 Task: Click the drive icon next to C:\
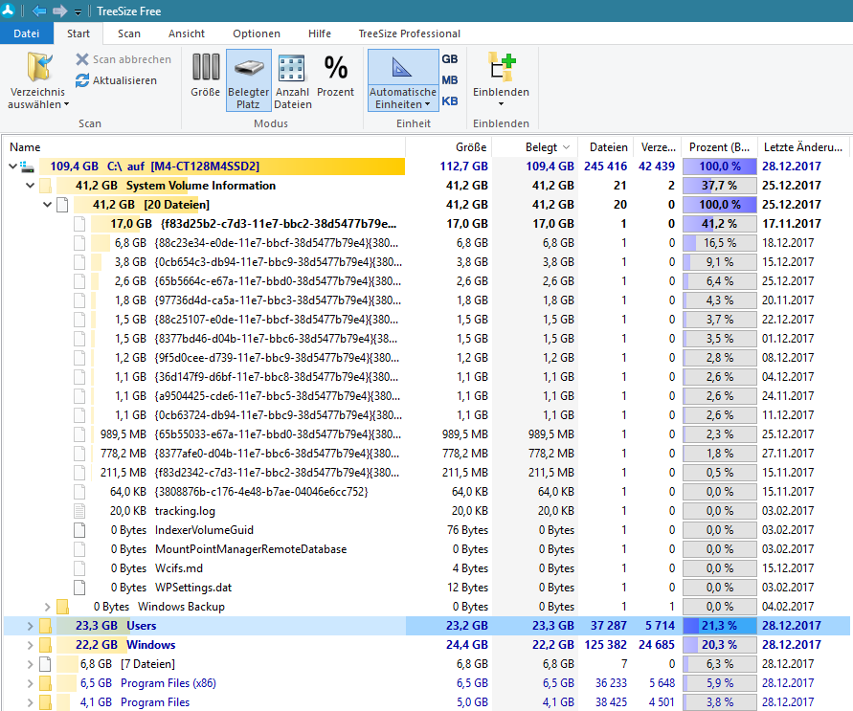coord(27,167)
